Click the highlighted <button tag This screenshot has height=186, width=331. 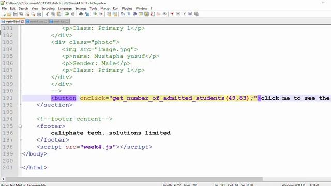(x=64, y=98)
